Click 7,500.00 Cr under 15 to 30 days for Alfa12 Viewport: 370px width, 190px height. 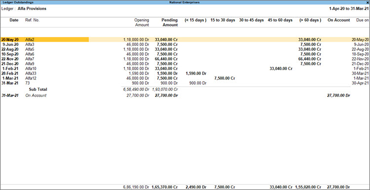point(224,78)
